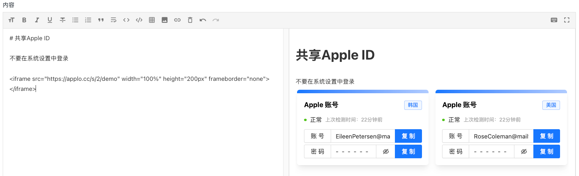This screenshot has height=176, width=579.
Task: Insert a table
Action: click(152, 20)
